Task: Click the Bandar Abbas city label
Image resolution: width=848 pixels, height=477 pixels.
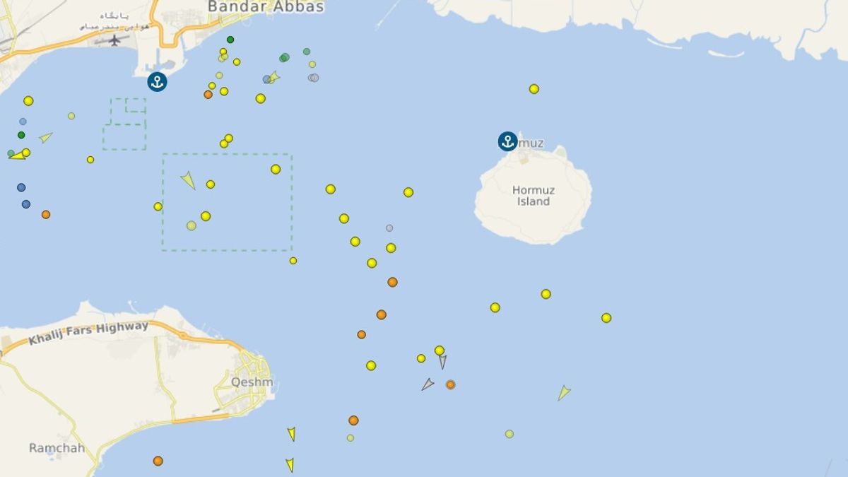Action: [x=266, y=7]
